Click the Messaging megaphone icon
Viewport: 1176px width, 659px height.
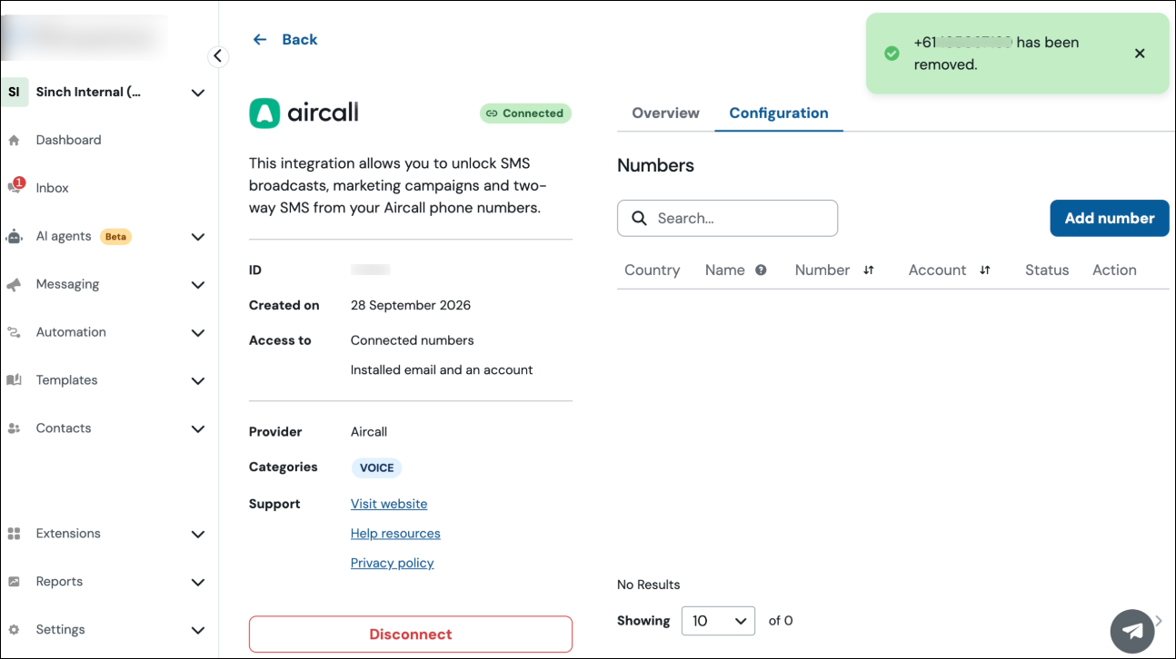[14, 284]
